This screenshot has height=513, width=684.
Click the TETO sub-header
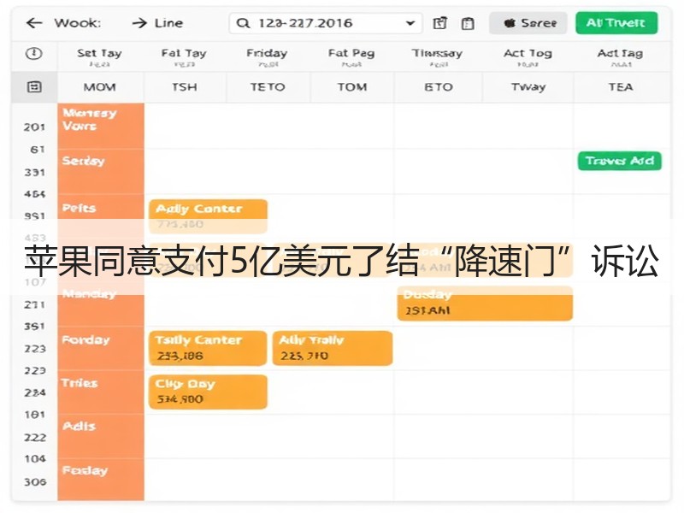(268, 87)
